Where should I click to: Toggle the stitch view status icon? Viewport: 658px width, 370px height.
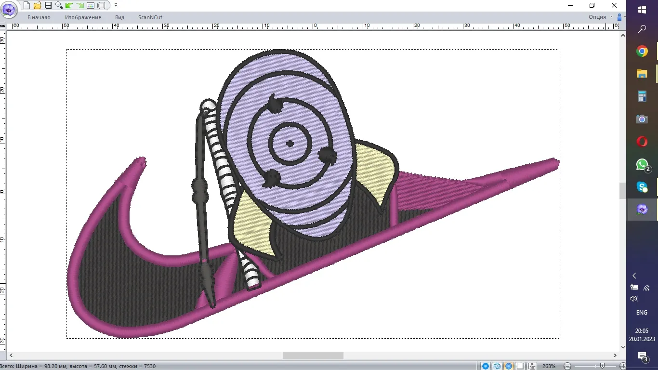click(x=497, y=366)
